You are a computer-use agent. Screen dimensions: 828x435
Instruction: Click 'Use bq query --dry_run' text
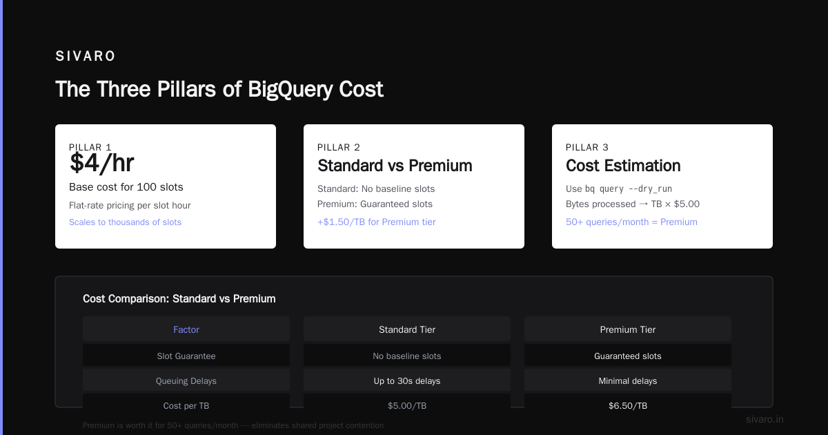click(x=619, y=188)
